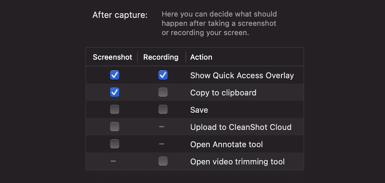Tick the Screenshot checkbox for Save
385x183 pixels.
pyautogui.click(x=114, y=110)
